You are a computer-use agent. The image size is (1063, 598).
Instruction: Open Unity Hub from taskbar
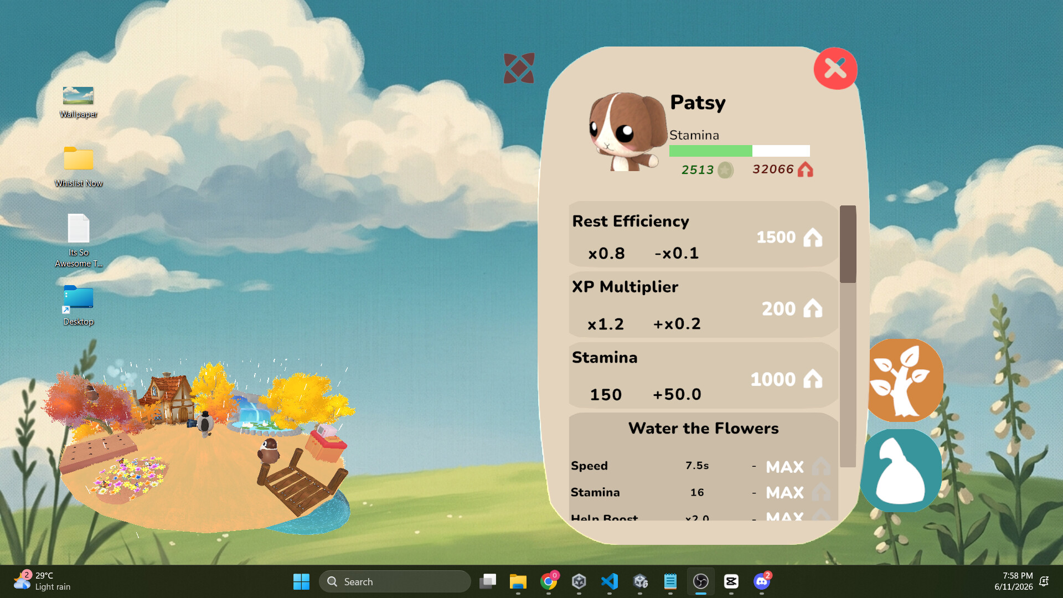[579, 581]
